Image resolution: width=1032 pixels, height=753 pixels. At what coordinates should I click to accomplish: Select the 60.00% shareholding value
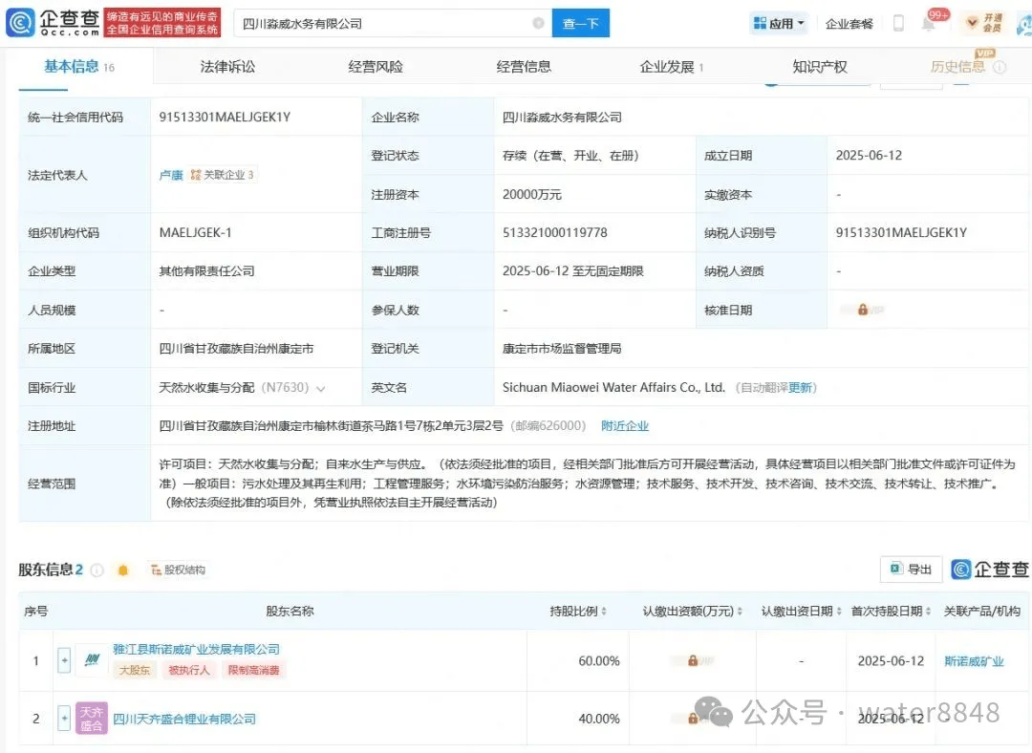pyautogui.click(x=599, y=660)
